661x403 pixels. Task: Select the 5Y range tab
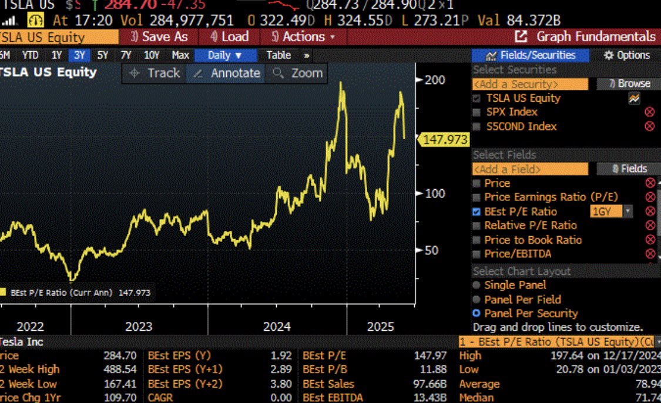(x=102, y=55)
